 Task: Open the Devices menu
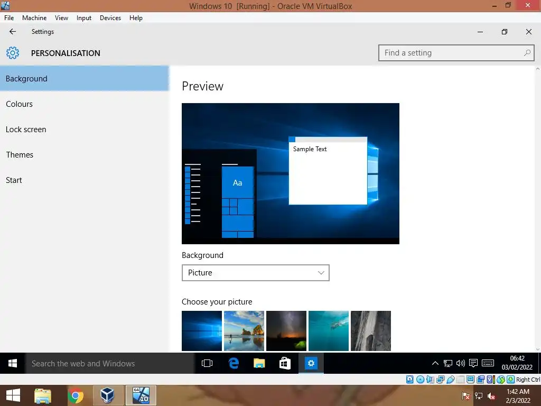(110, 17)
